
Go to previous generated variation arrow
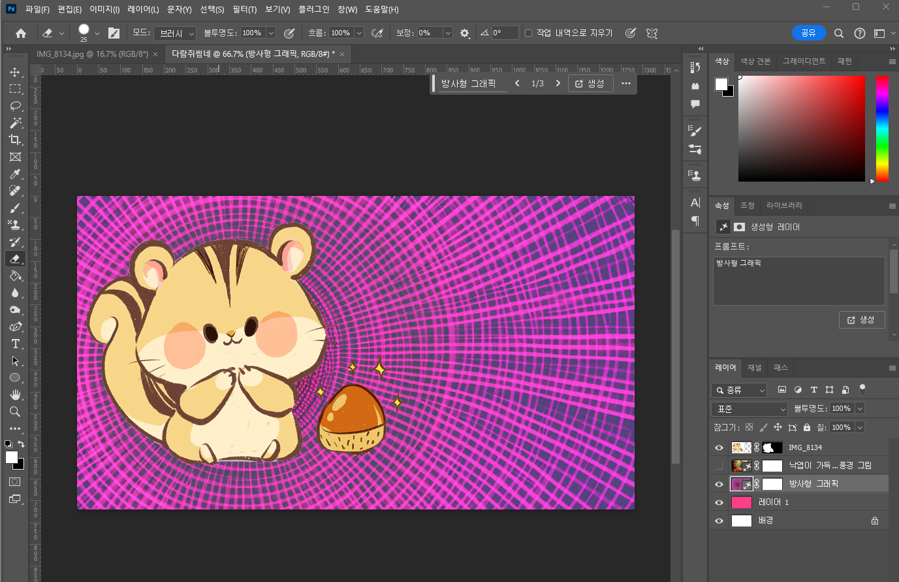click(517, 83)
